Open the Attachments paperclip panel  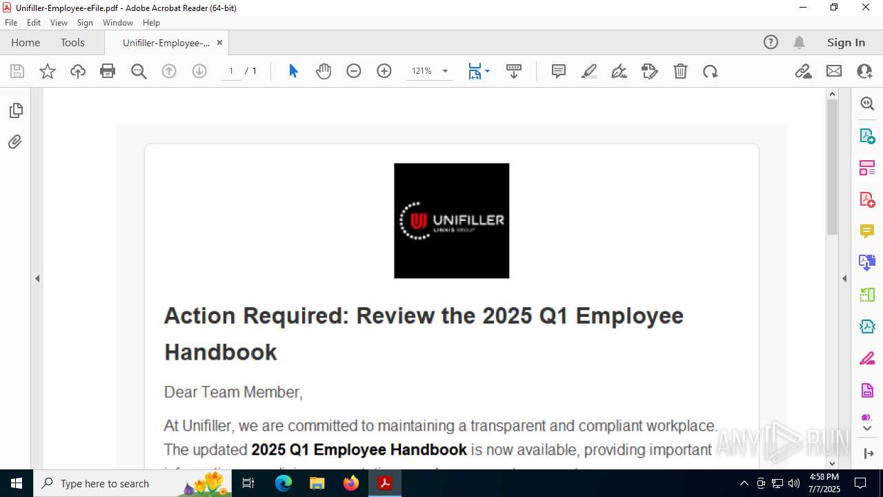pos(15,142)
